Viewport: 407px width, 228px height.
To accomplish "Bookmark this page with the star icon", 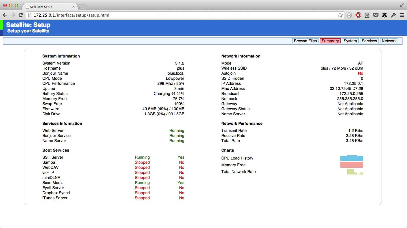I will click(x=340, y=15).
